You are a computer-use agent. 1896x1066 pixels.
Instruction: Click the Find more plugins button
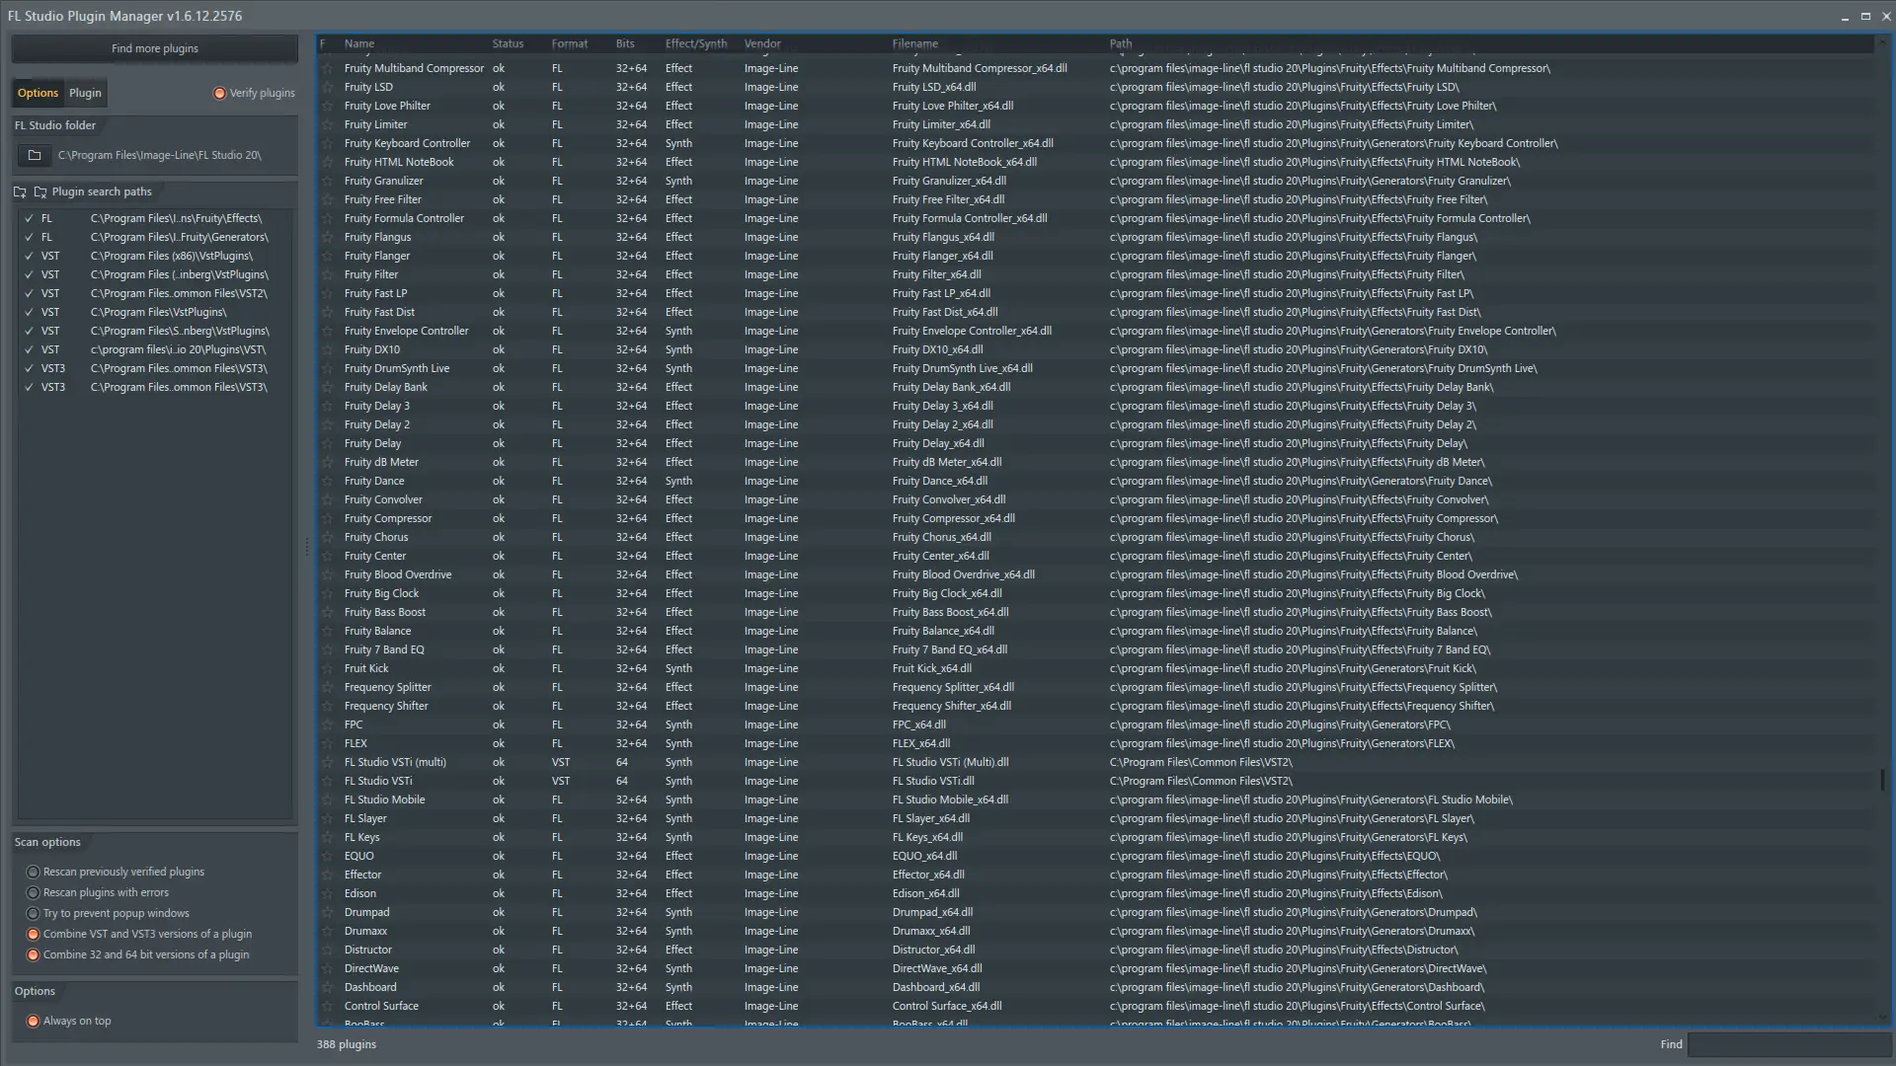(154, 48)
